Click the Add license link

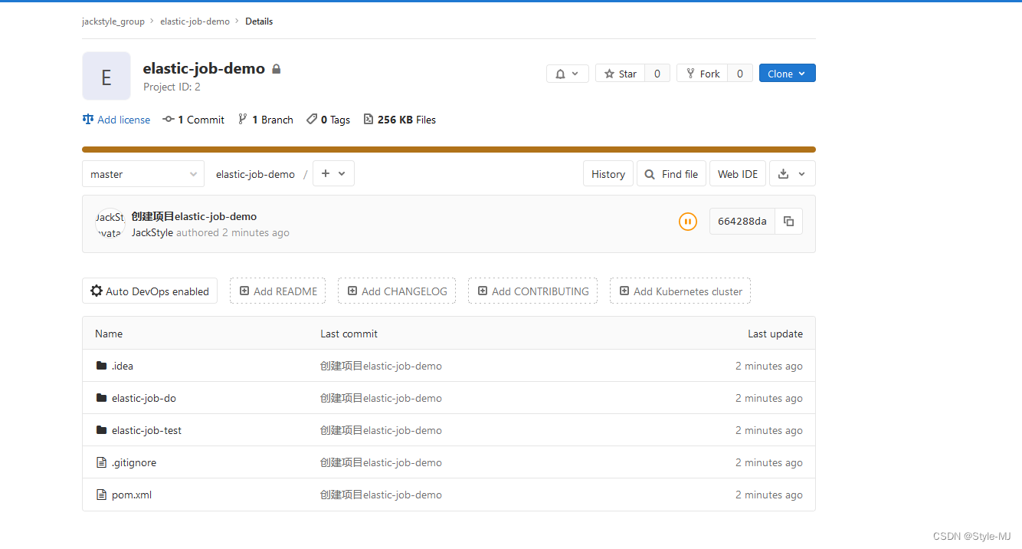point(116,120)
